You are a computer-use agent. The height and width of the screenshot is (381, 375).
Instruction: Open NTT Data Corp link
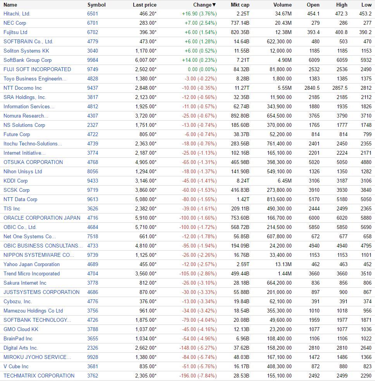[20, 199]
